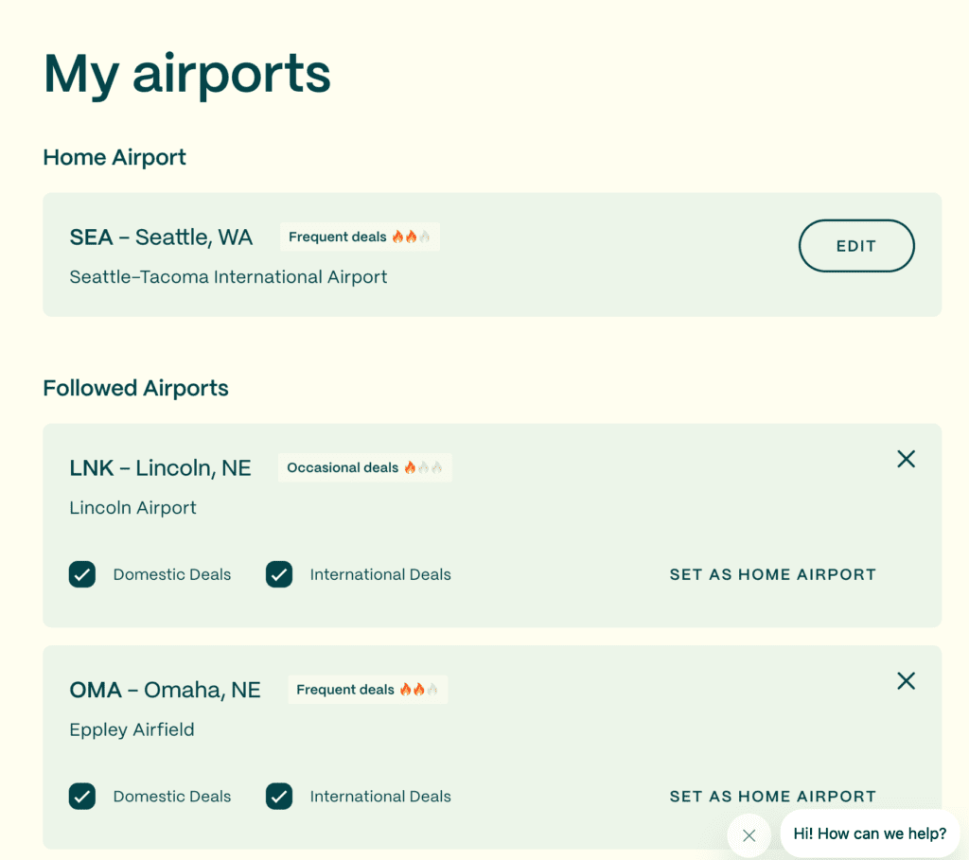
Task: Uncheck International Deals for Lincoln
Action: pyautogui.click(x=279, y=574)
